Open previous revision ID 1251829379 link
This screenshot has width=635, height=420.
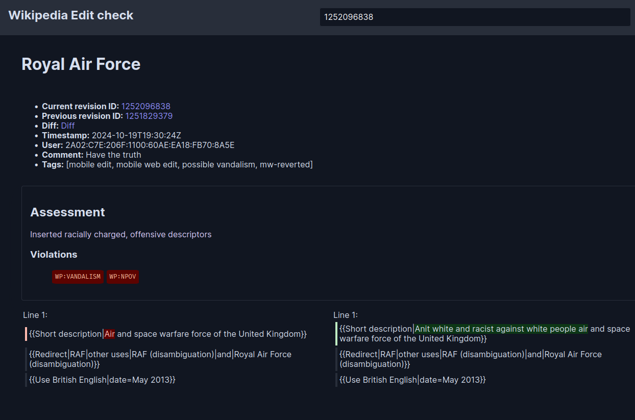coord(149,116)
